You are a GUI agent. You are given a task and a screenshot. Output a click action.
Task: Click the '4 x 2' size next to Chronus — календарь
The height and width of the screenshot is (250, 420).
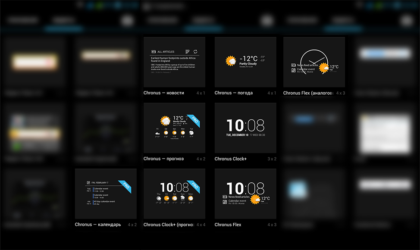[x=132, y=225]
